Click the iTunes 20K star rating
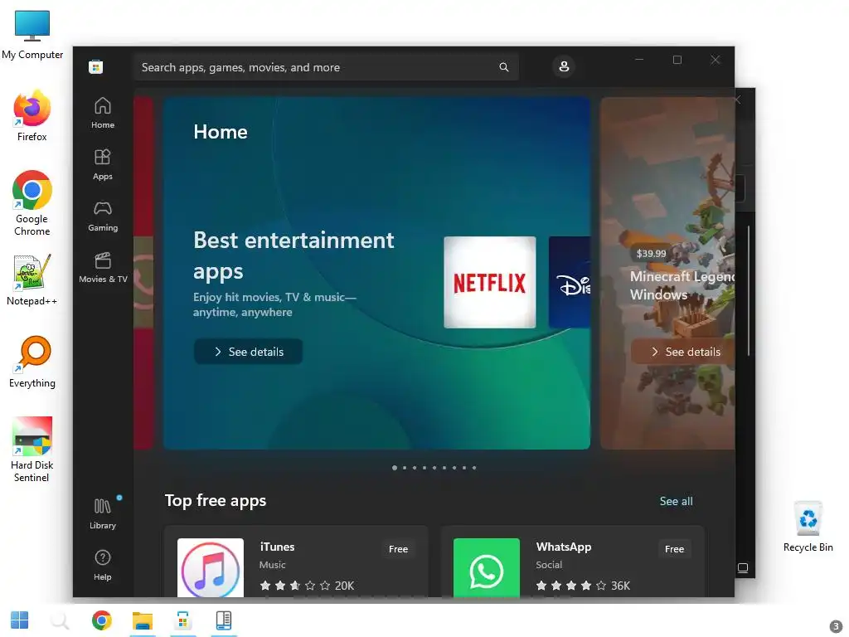The height and width of the screenshot is (637, 849). point(307,586)
